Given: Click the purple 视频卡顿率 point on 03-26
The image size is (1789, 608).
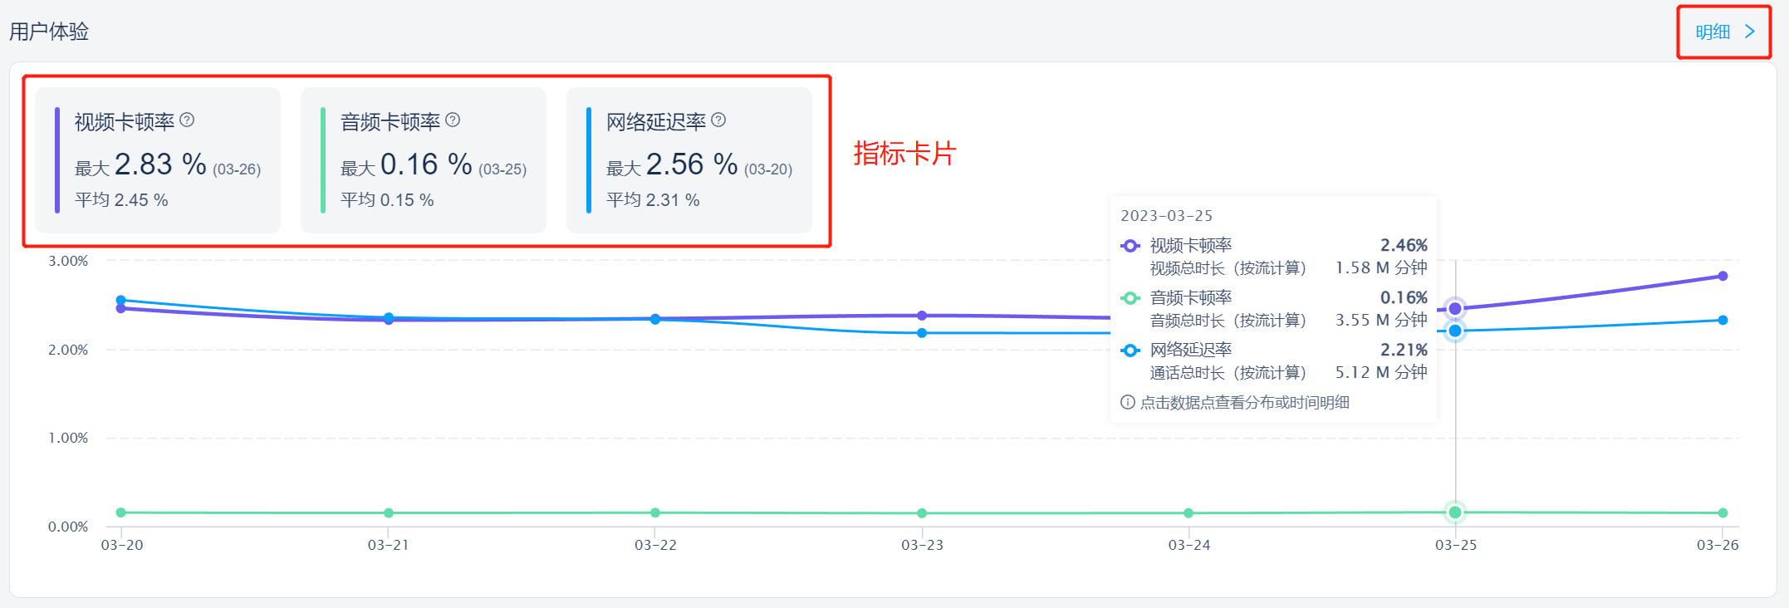Looking at the screenshot, I should [x=1723, y=276].
